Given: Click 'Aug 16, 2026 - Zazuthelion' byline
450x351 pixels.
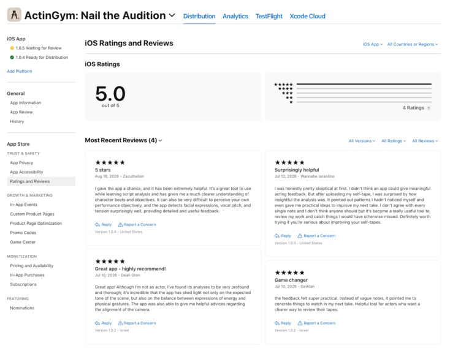Looking at the screenshot, I should coord(120,176).
